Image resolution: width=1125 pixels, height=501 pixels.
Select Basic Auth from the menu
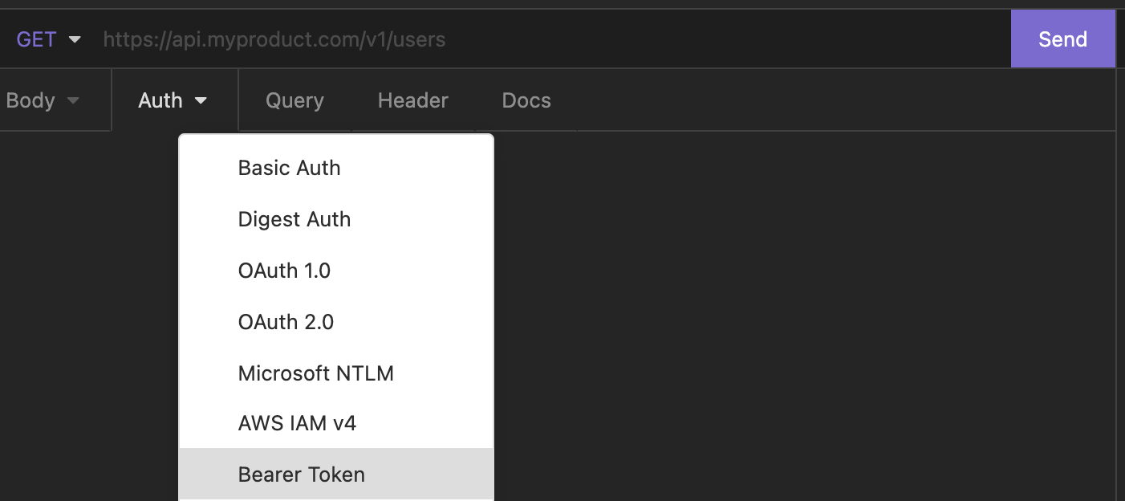click(x=289, y=168)
